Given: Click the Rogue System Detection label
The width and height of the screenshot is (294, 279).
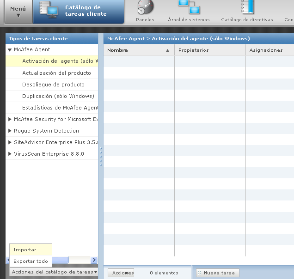Looking at the screenshot, I should [46, 131].
